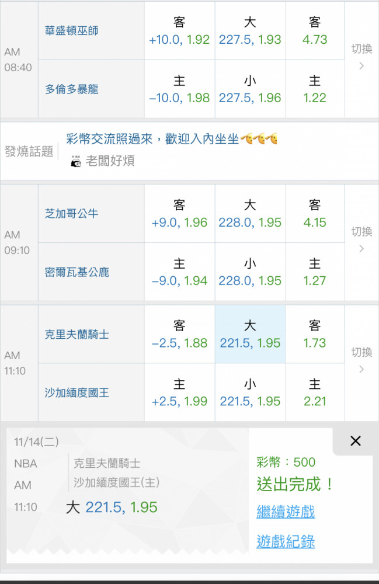Choose 大 228.0, 1.95 over bet
This screenshot has height=584, width=379.
pos(250,214)
